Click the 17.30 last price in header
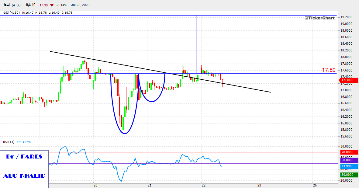The width and height of the screenshot is (359, 188). 43,5
